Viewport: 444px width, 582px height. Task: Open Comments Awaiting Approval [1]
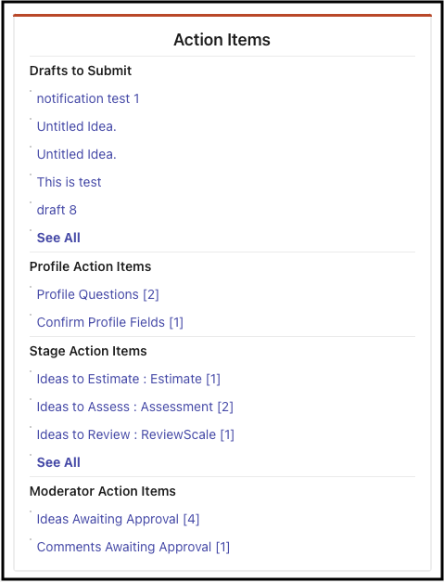click(133, 547)
